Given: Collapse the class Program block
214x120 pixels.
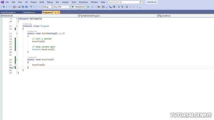Looking at the screenshot, I should pos(17,26).
